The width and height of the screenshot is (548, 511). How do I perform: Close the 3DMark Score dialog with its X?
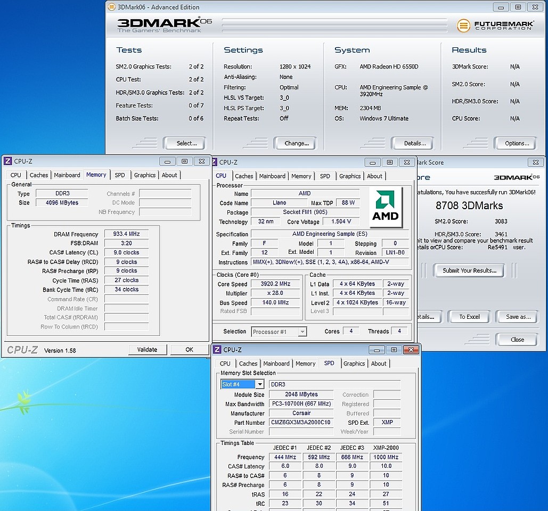[x=535, y=162]
